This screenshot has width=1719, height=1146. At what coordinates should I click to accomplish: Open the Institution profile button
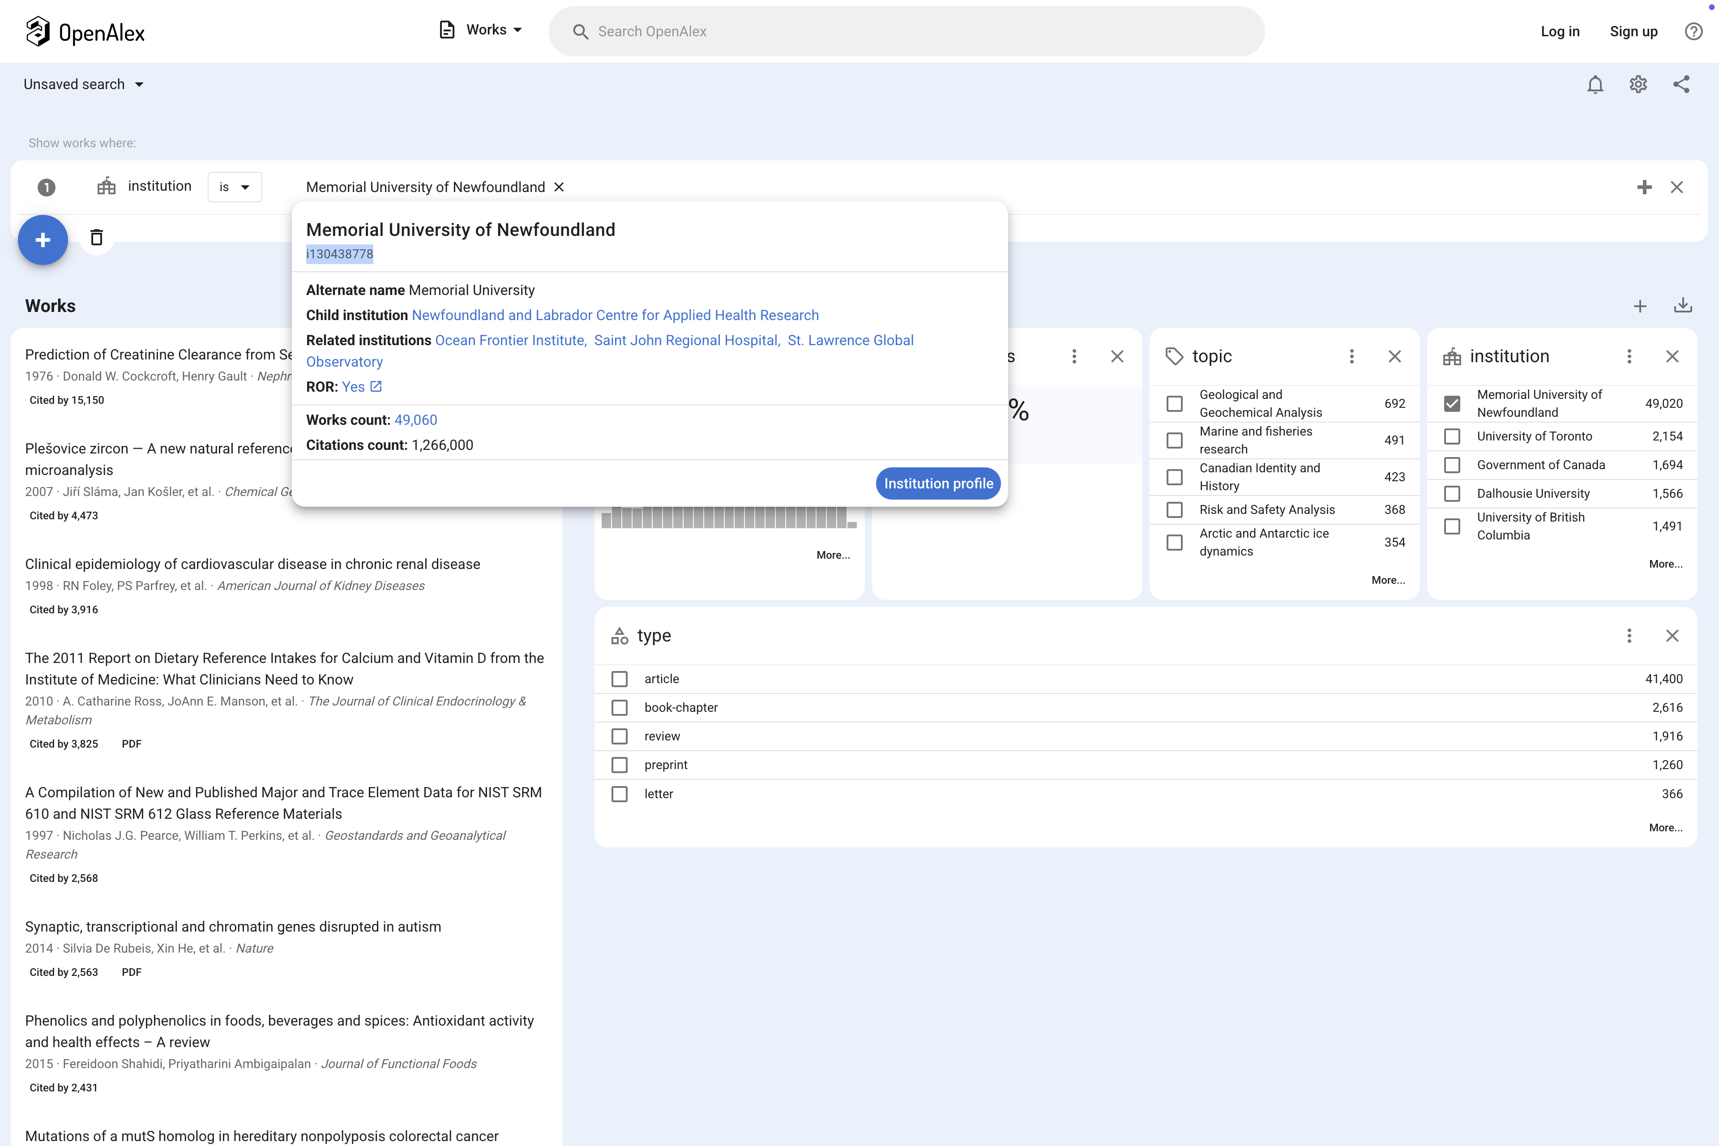pos(938,483)
